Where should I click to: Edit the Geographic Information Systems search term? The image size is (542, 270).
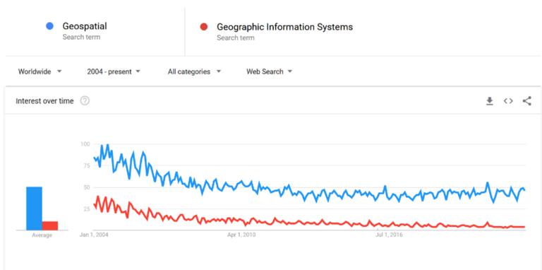coord(284,27)
